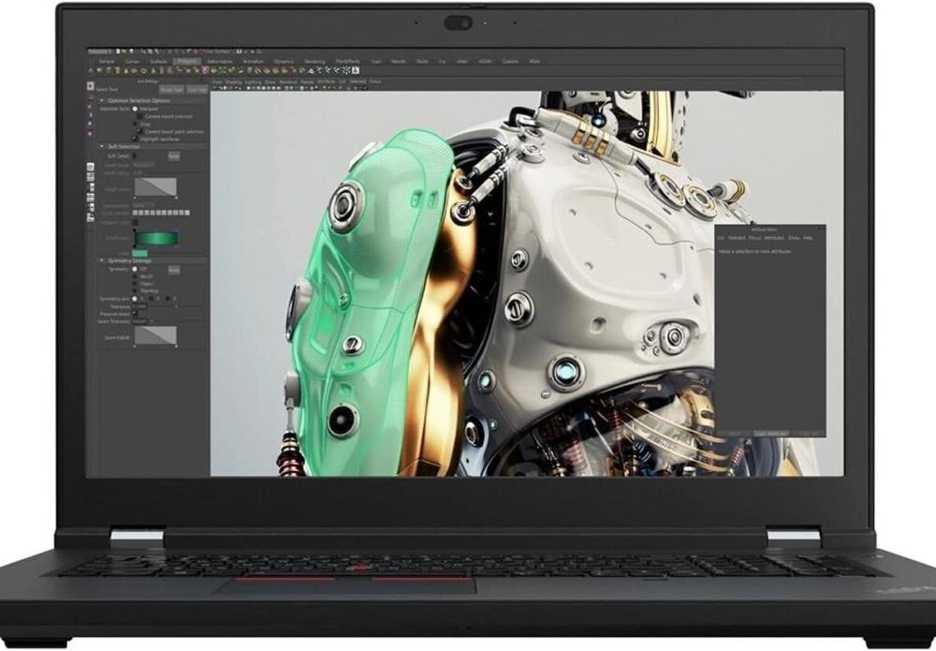This screenshot has width=936, height=651.
Task: Click the four view layout icon
Action: [x=91, y=177]
